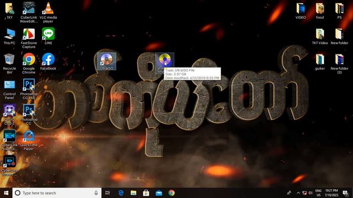Select the This PC desktop icon
The height and width of the screenshot is (198, 353).
coord(9,36)
